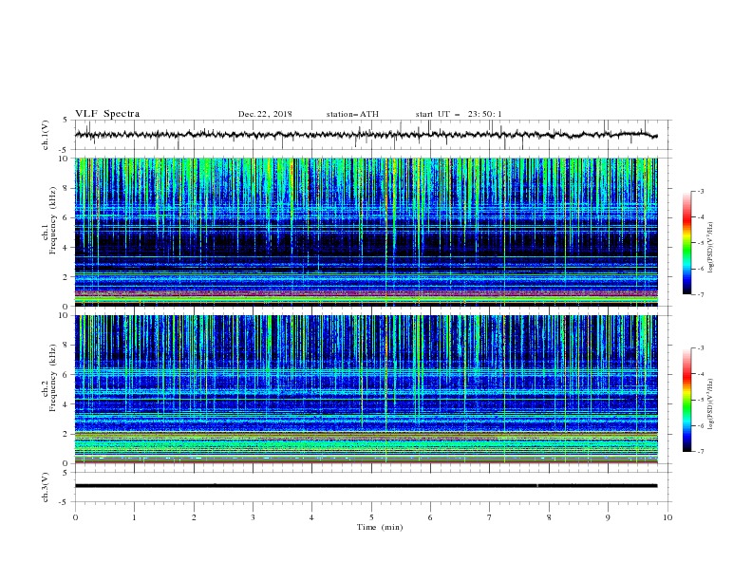752x581 pixels.
Task: Click the "-7" value on ch.2 color bar
Action: 700,452
